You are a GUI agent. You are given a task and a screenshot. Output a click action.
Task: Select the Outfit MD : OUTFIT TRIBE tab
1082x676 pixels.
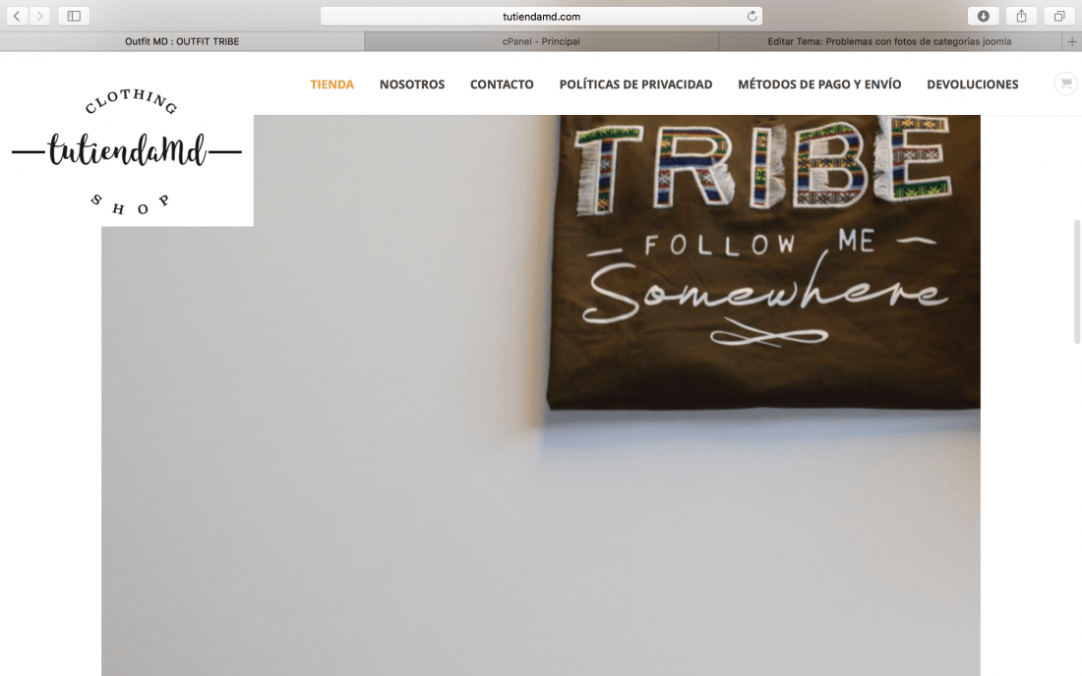[x=182, y=41]
